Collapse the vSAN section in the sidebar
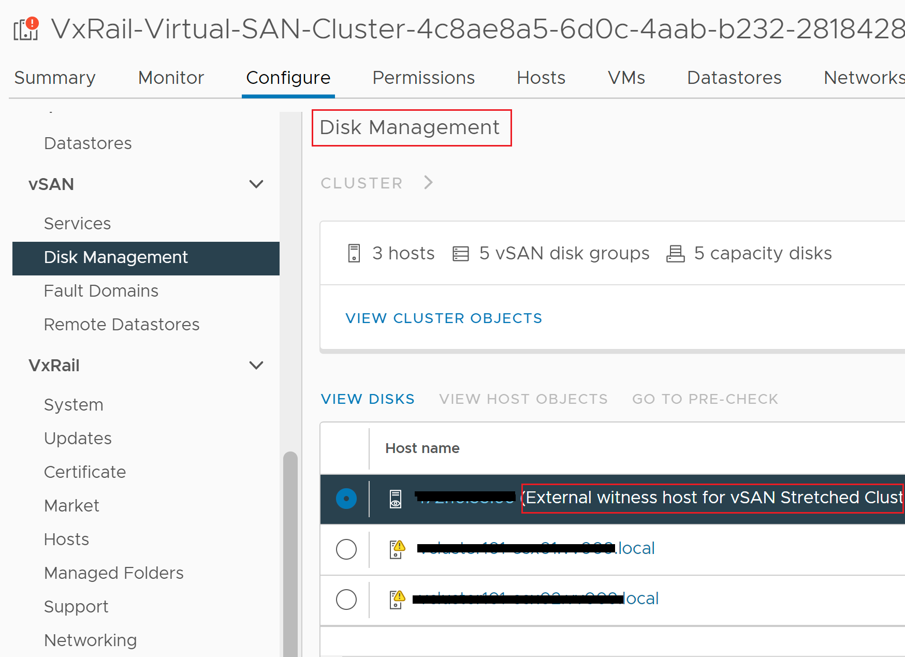This screenshot has height=657, width=905. click(x=256, y=184)
